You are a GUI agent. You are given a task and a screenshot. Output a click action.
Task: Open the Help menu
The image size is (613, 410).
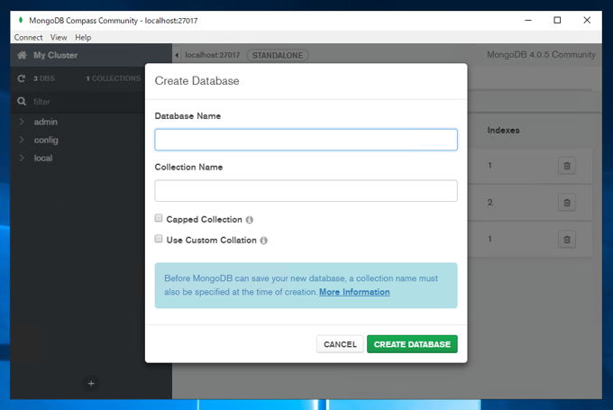pos(83,38)
